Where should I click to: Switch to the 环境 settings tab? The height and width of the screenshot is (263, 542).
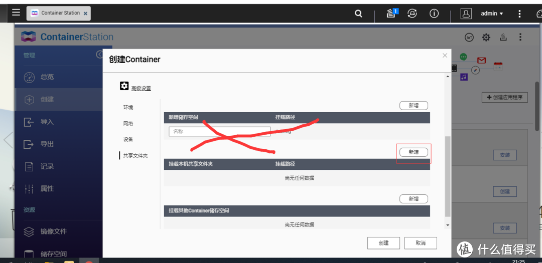click(x=128, y=107)
